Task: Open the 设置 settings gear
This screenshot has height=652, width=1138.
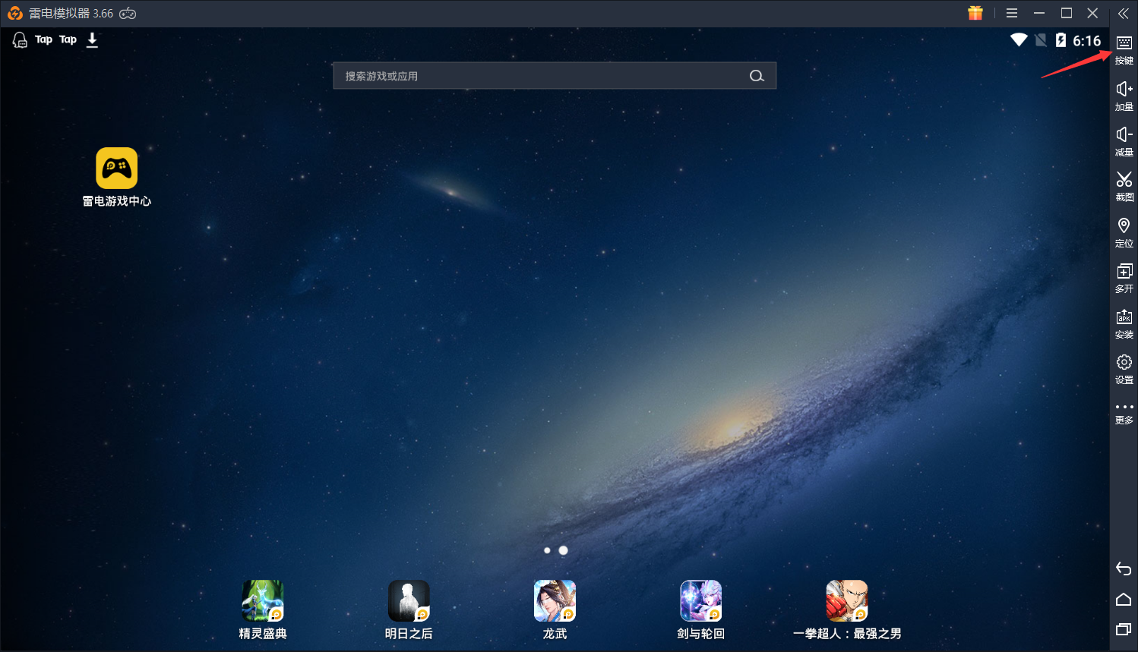Action: (x=1124, y=367)
